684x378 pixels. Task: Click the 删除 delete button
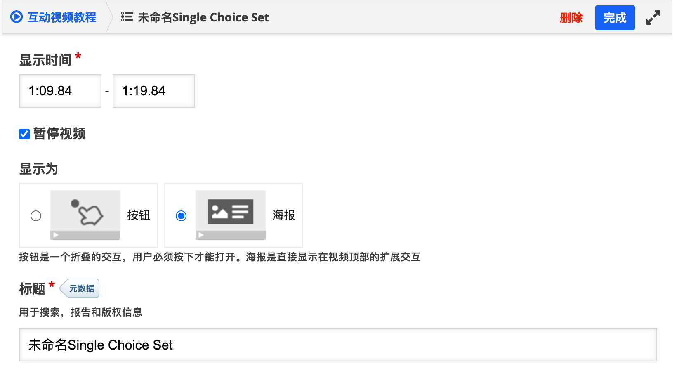click(571, 18)
